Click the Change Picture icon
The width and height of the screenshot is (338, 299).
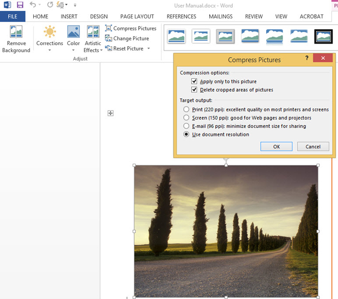coord(109,39)
